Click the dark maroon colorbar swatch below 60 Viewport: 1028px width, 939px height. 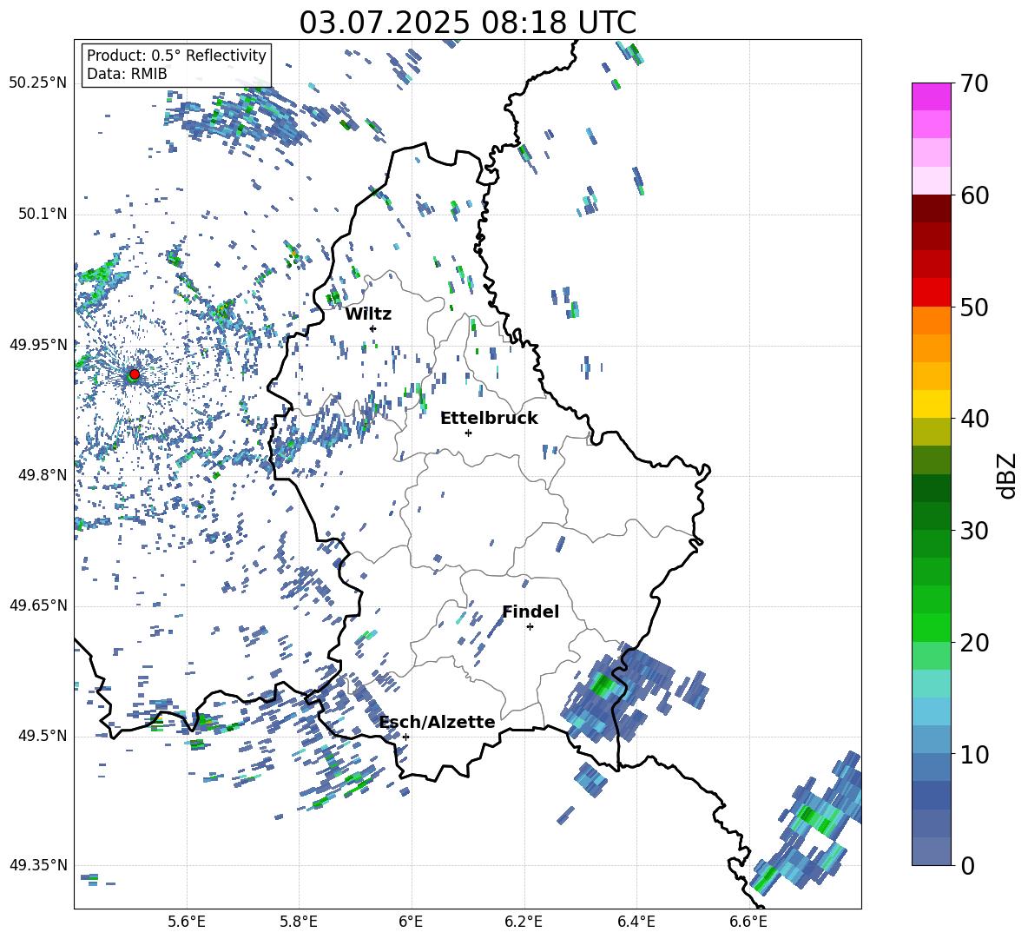click(x=931, y=208)
